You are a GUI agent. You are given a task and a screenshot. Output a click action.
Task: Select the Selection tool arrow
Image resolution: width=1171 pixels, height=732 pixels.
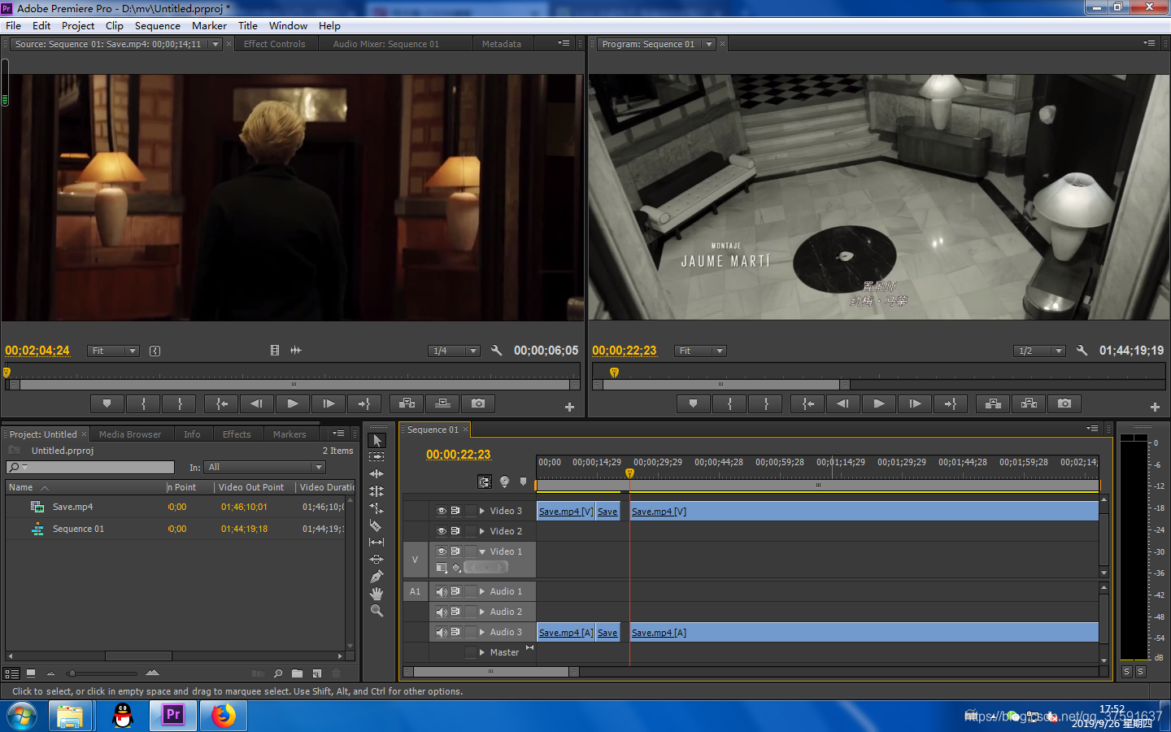coord(377,440)
